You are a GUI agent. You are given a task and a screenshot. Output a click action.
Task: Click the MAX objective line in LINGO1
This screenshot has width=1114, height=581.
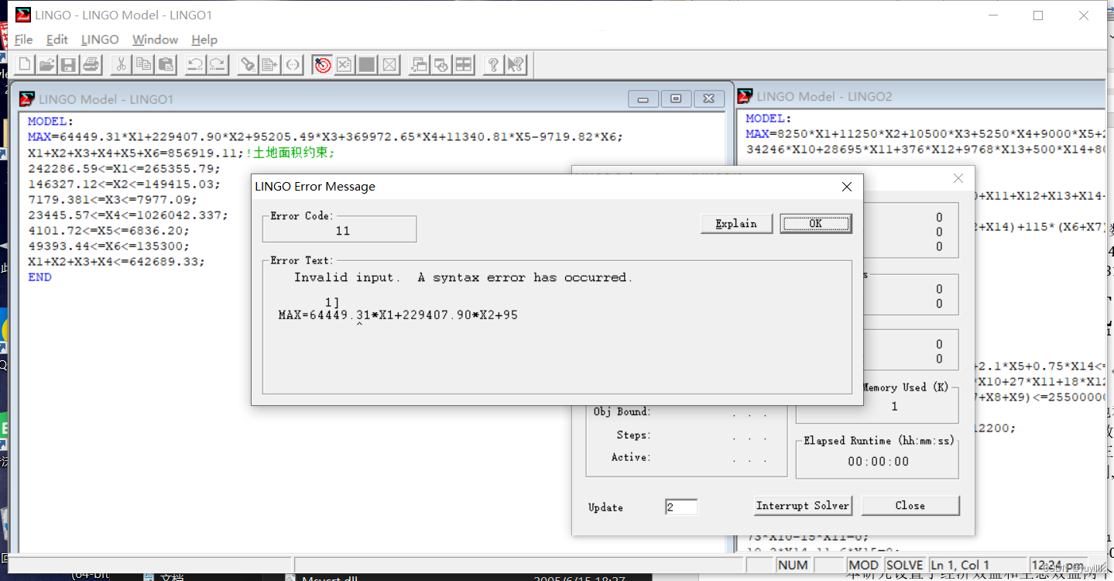click(325, 137)
